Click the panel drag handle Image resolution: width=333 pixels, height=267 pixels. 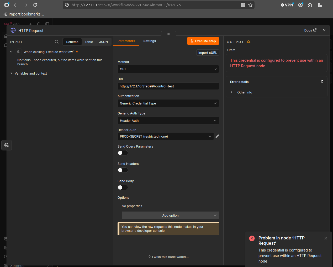[x=168, y=34]
